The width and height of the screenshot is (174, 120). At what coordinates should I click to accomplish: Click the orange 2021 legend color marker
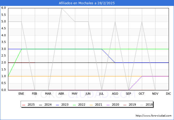point(91,105)
